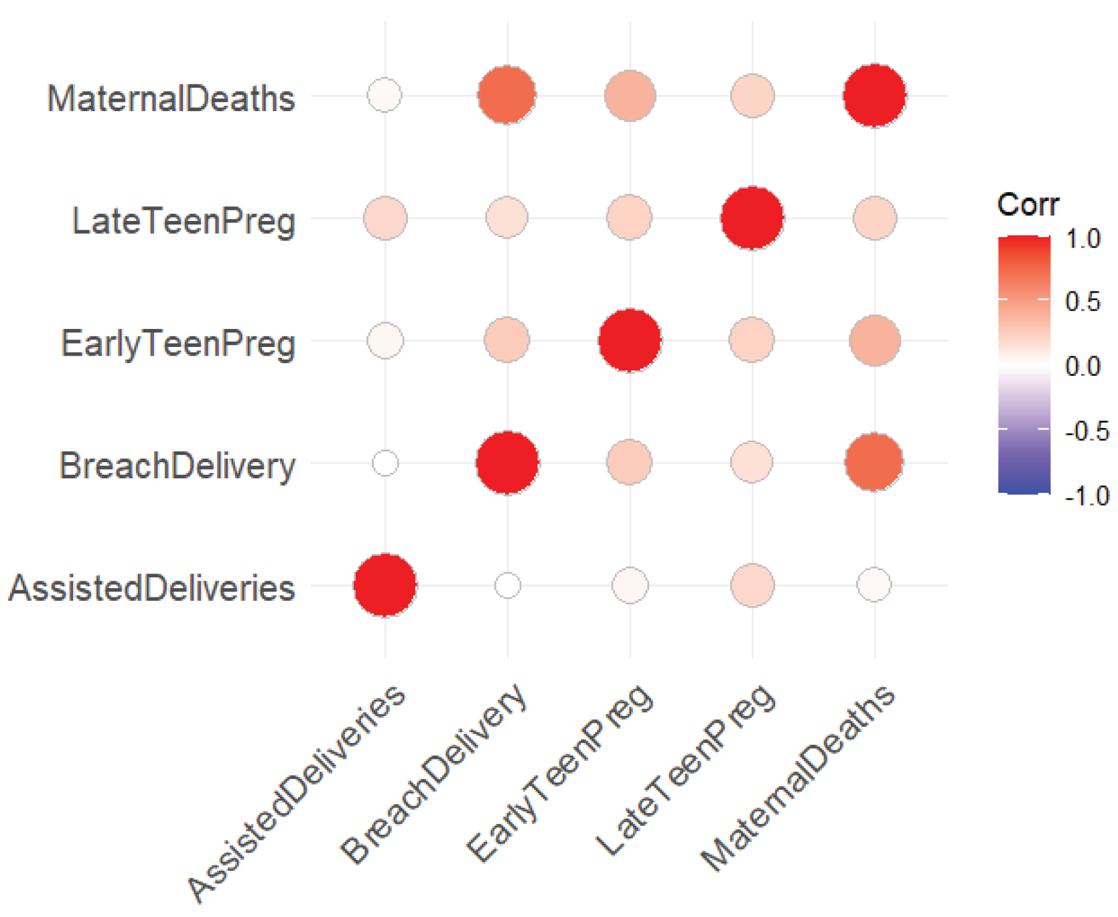Click the red EarlyTeenPreg diagonal circle
The height and width of the screenshot is (917, 1118).
[630, 340]
